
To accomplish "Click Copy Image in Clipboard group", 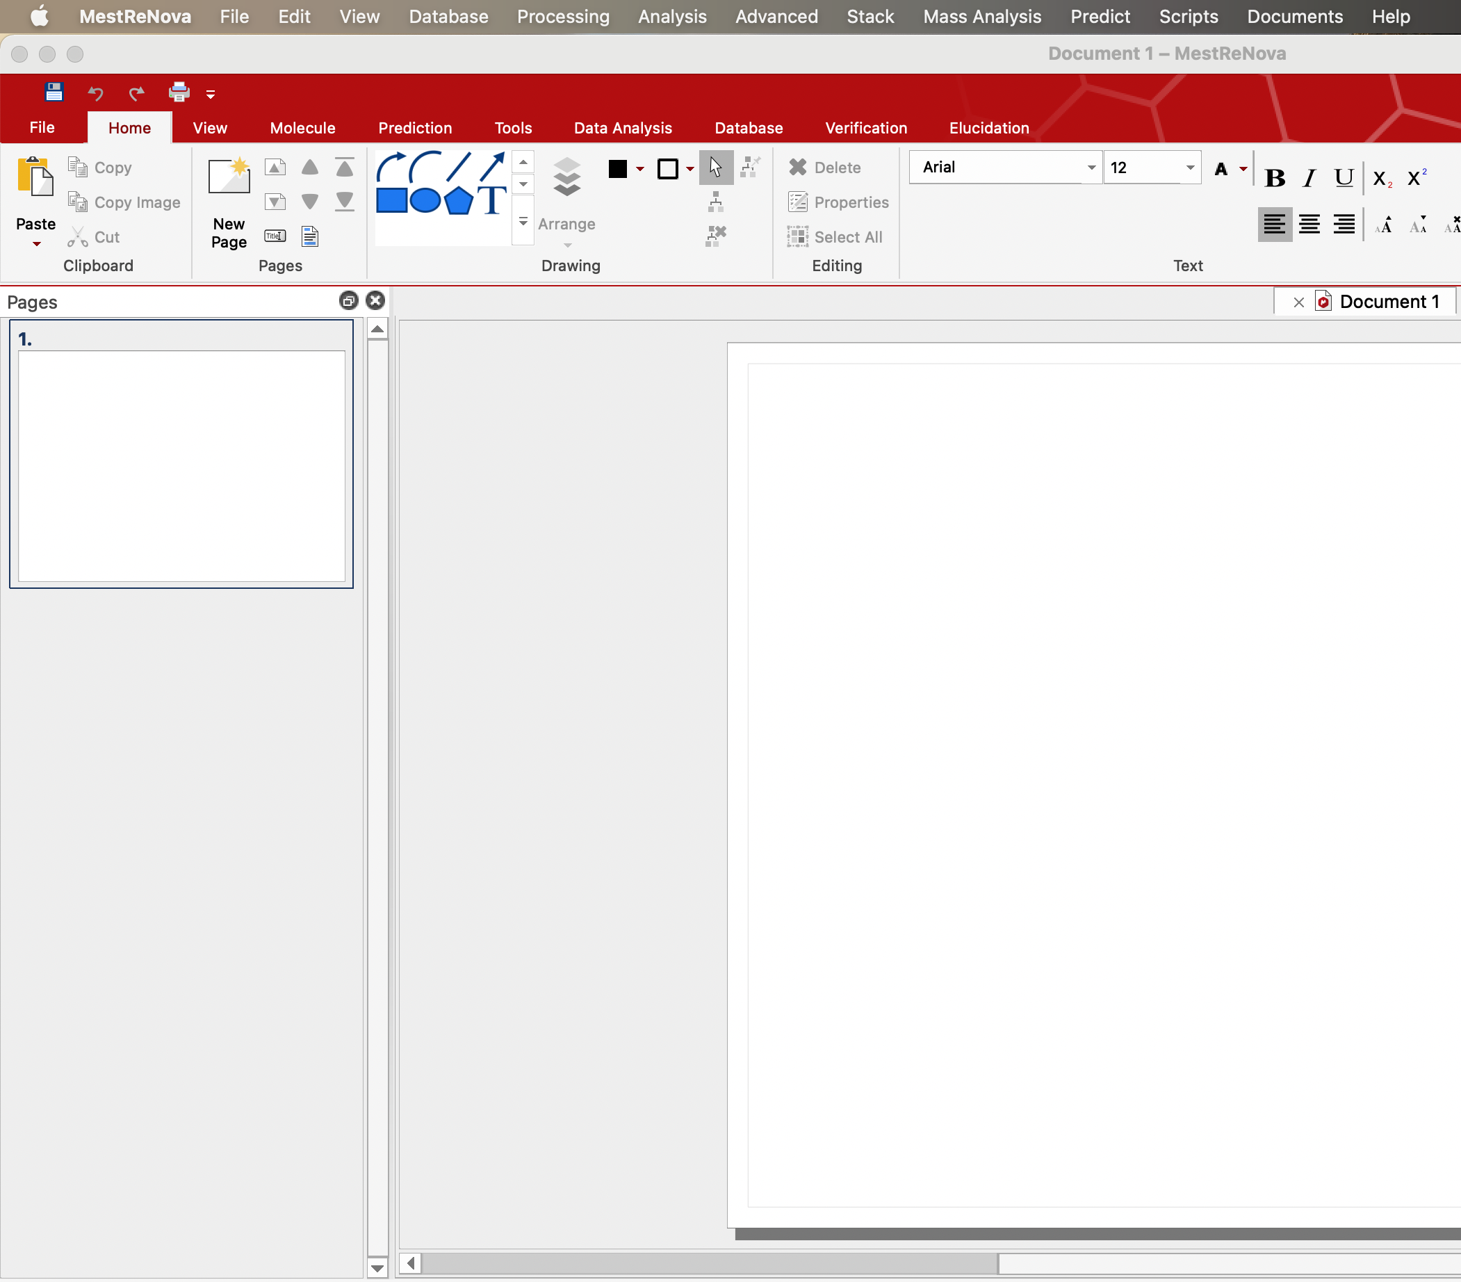I will [x=124, y=202].
